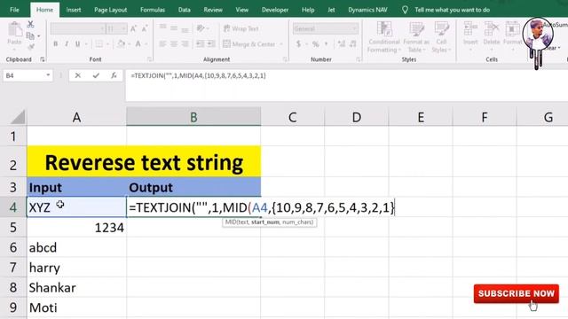Screen dimensions: 568x319
Task: Toggle Italic formatting
Action: tap(67, 44)
